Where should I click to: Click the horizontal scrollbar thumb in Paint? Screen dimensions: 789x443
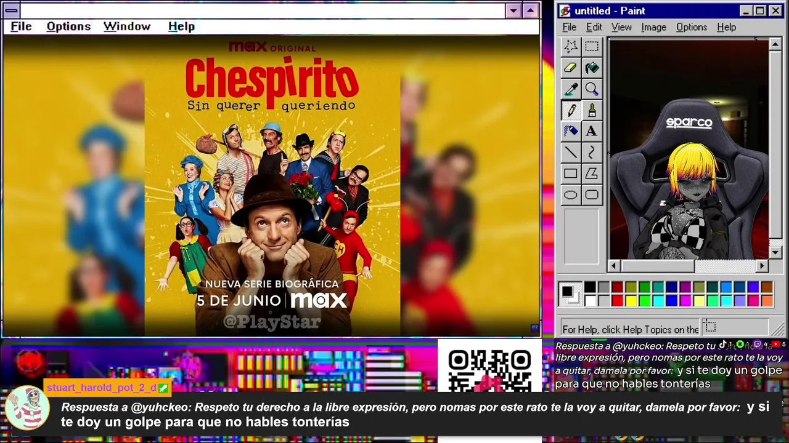657,266
